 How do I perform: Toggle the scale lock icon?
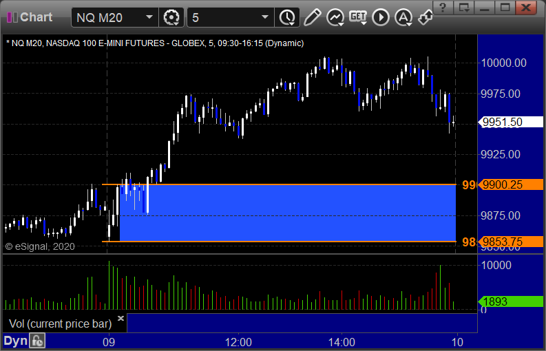pyautogui.click(x=37, y=341)
